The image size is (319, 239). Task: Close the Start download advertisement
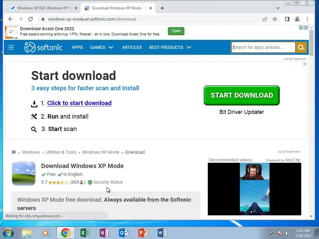coord(305,64)
